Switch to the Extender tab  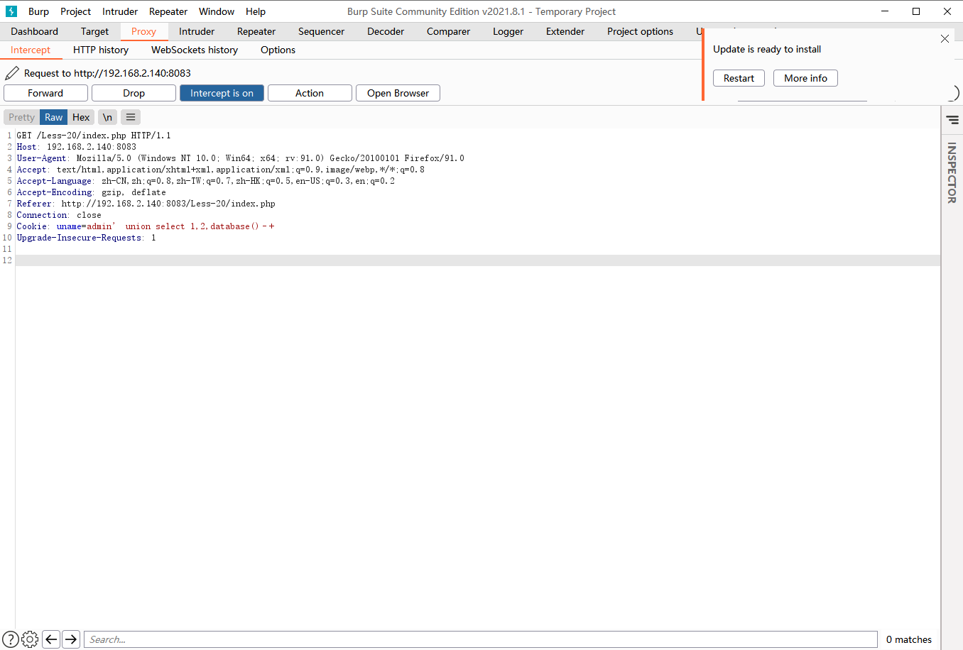pyautogui.click(x=565, y=31)
